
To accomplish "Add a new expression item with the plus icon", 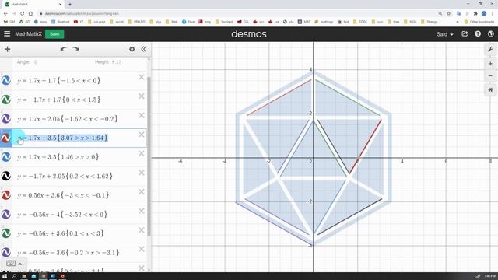I will 7,49.
